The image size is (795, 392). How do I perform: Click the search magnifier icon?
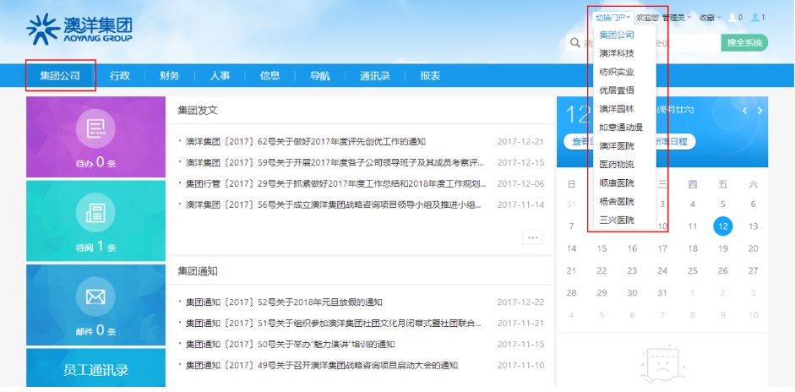pyautogui.click(x=575, y=43)
